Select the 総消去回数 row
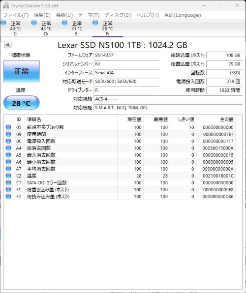Screen dimensions: 246x293 120,148
